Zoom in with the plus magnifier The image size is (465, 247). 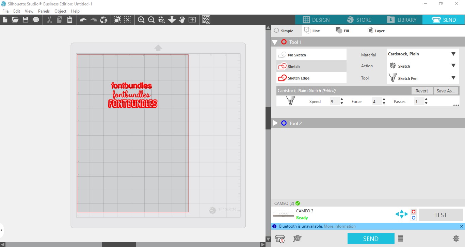pyautogui.click(x=141, y=20)
